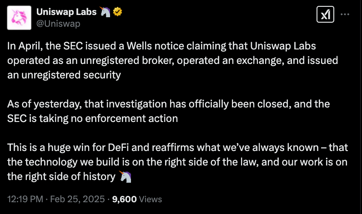Click the Uniswap pink unicorn profile avatar

[20, 18]
